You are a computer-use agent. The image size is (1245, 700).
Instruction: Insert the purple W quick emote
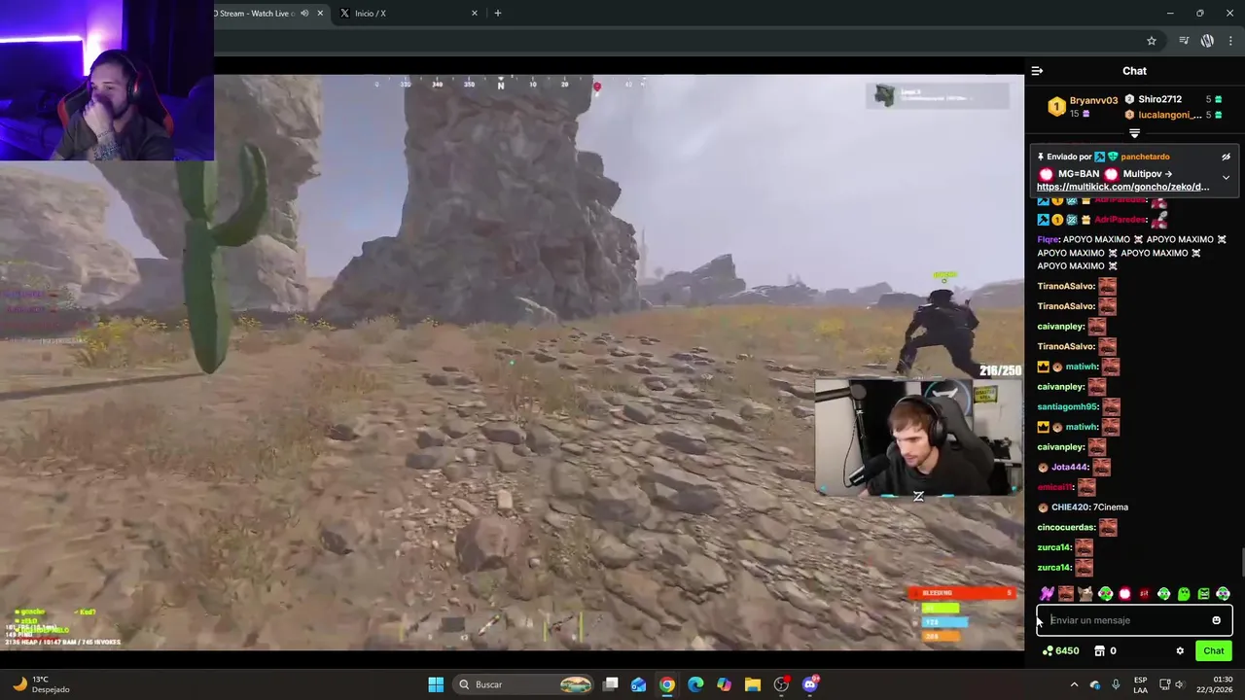(x=1047, y=594)
